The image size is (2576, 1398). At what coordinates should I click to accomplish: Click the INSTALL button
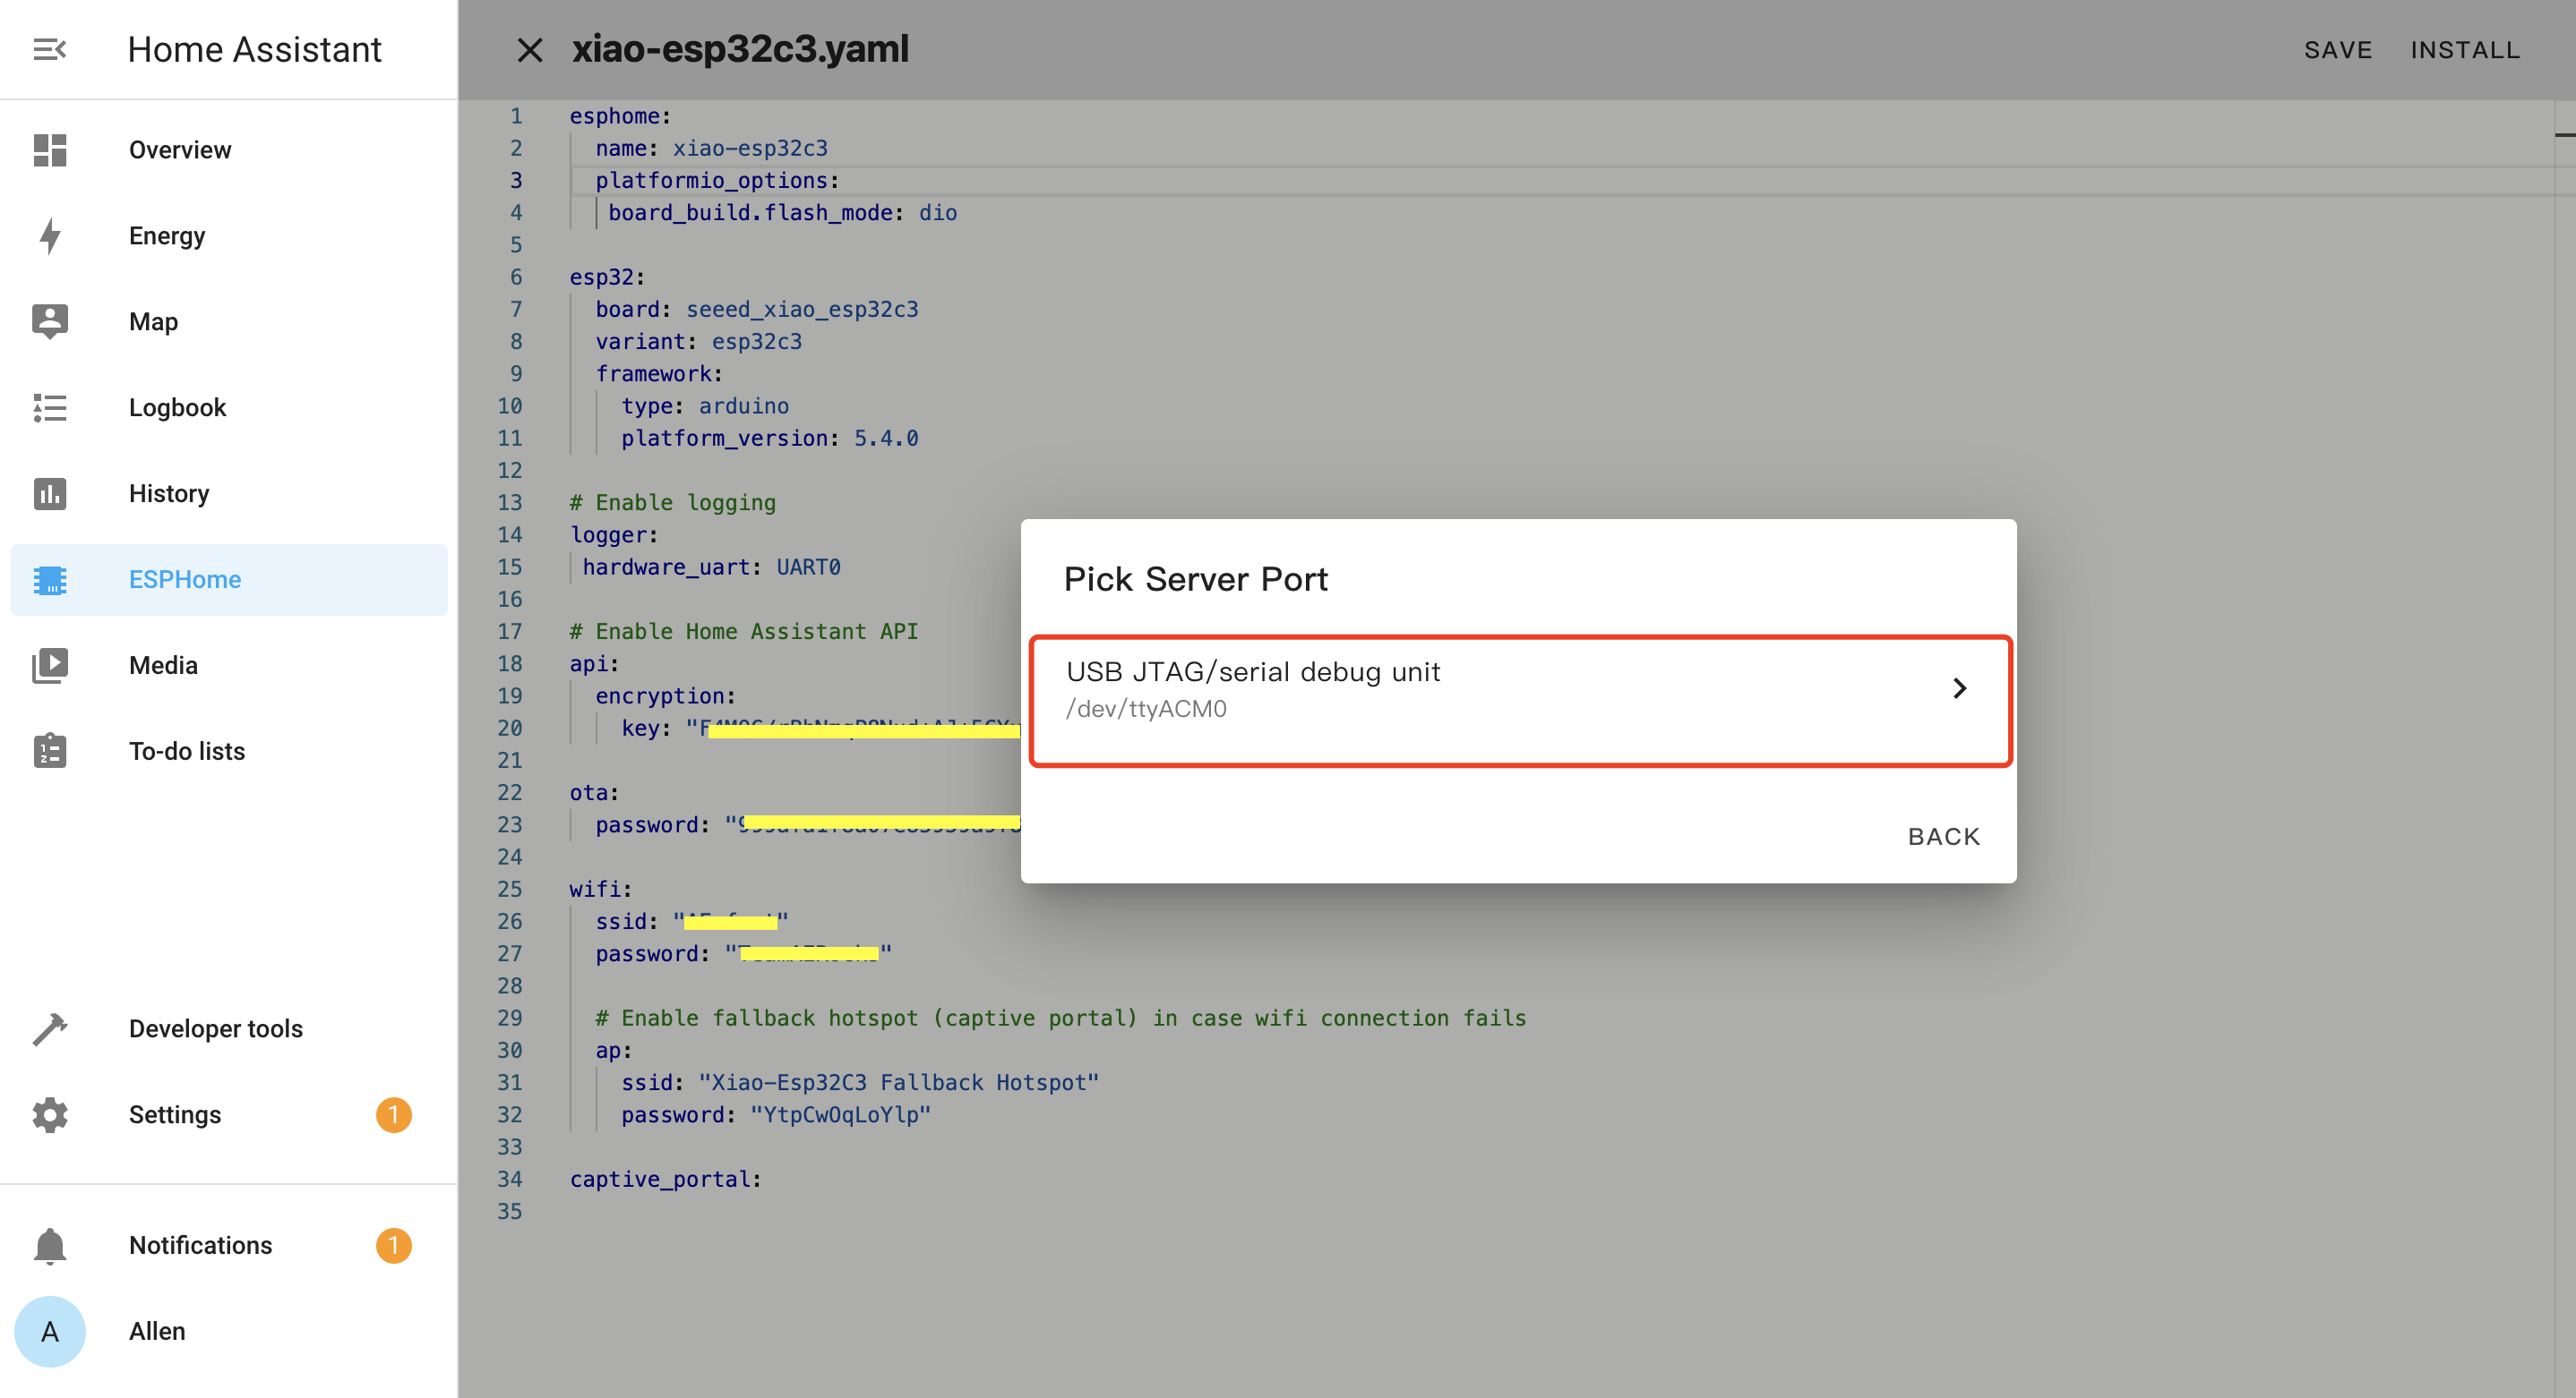[x=2465, y=50]
